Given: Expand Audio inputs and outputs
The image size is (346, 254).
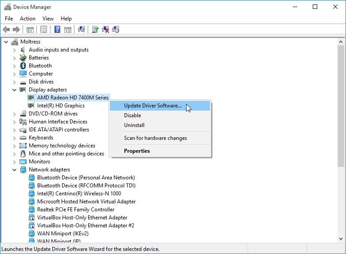Looking at the screenshot, I should pos(15,50).
